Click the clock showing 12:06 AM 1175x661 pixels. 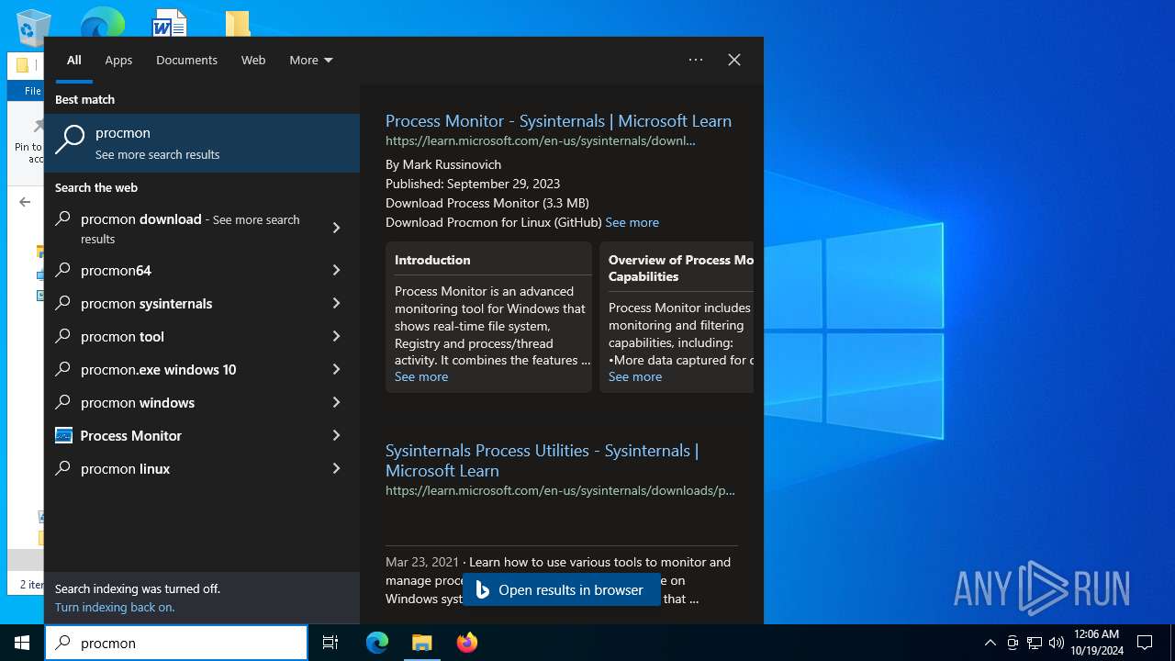tap(1096, 643)
